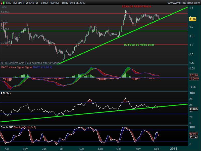Click the 0.709 support level label
The width and height of the screenshot is (201, 151).
click(4, 43)
